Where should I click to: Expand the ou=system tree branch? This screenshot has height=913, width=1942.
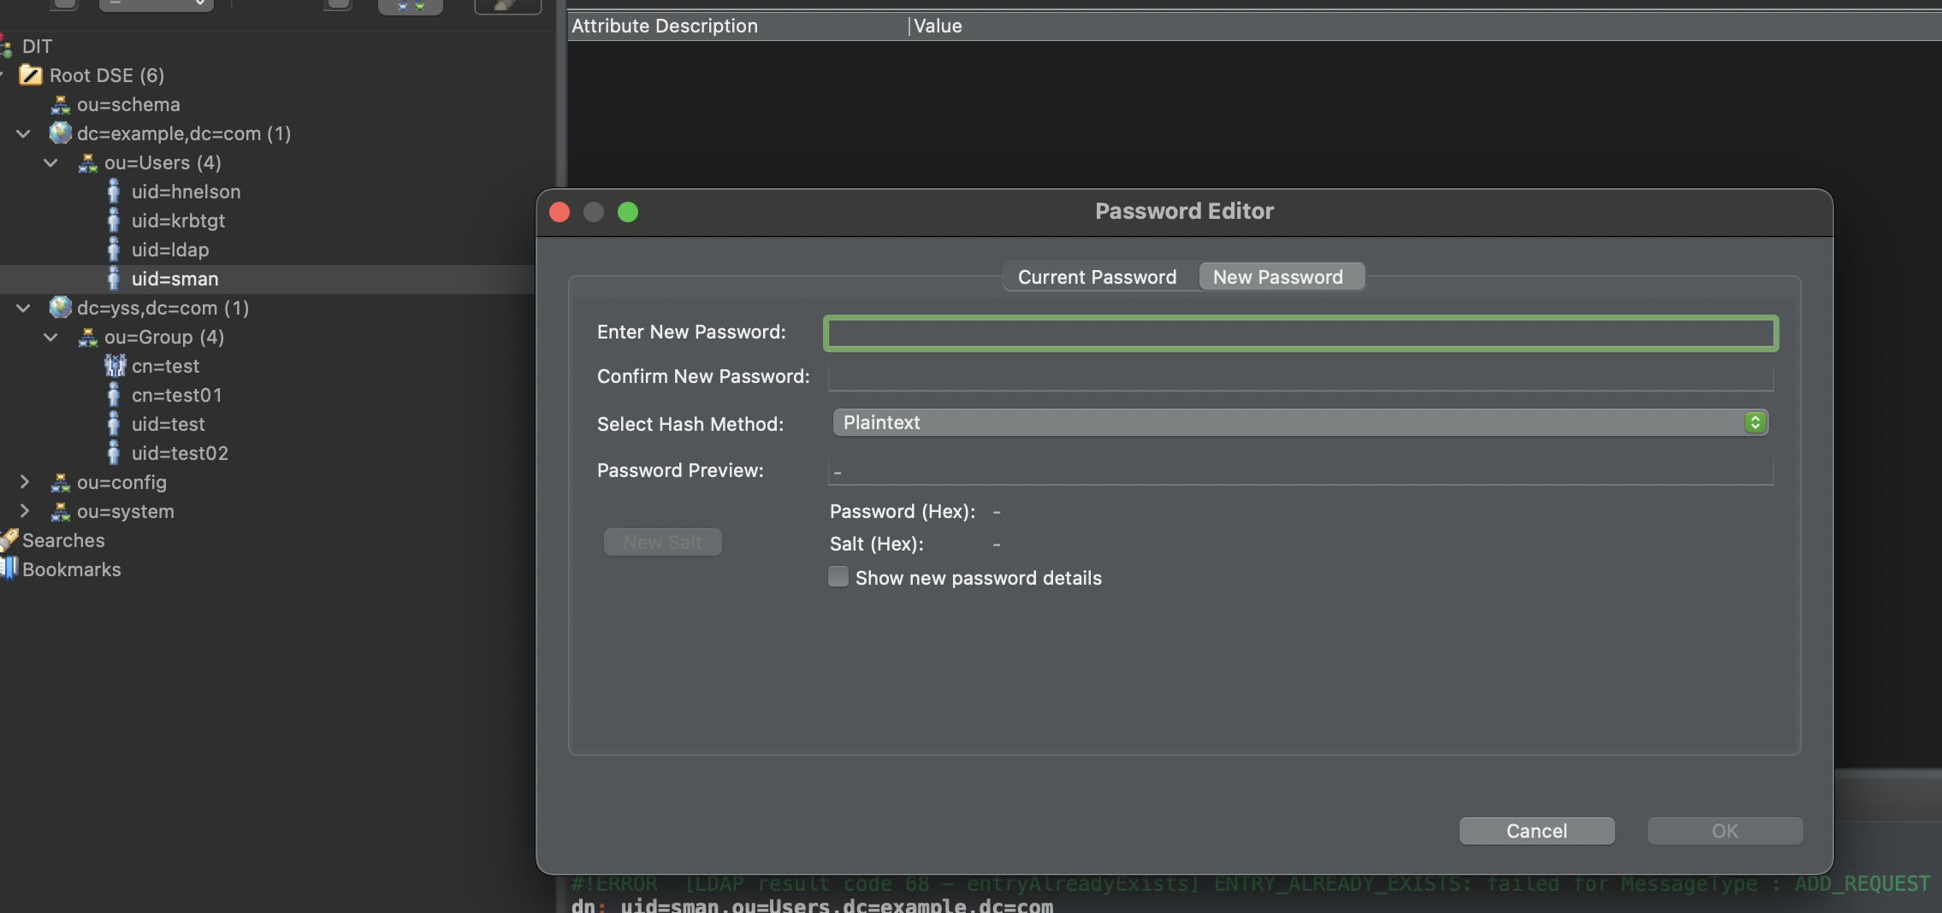(24, 511)
